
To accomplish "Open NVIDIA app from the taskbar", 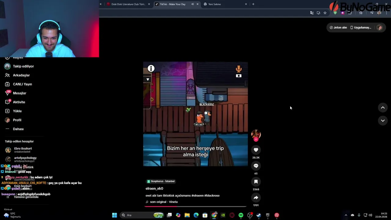I will click(223, 215).
